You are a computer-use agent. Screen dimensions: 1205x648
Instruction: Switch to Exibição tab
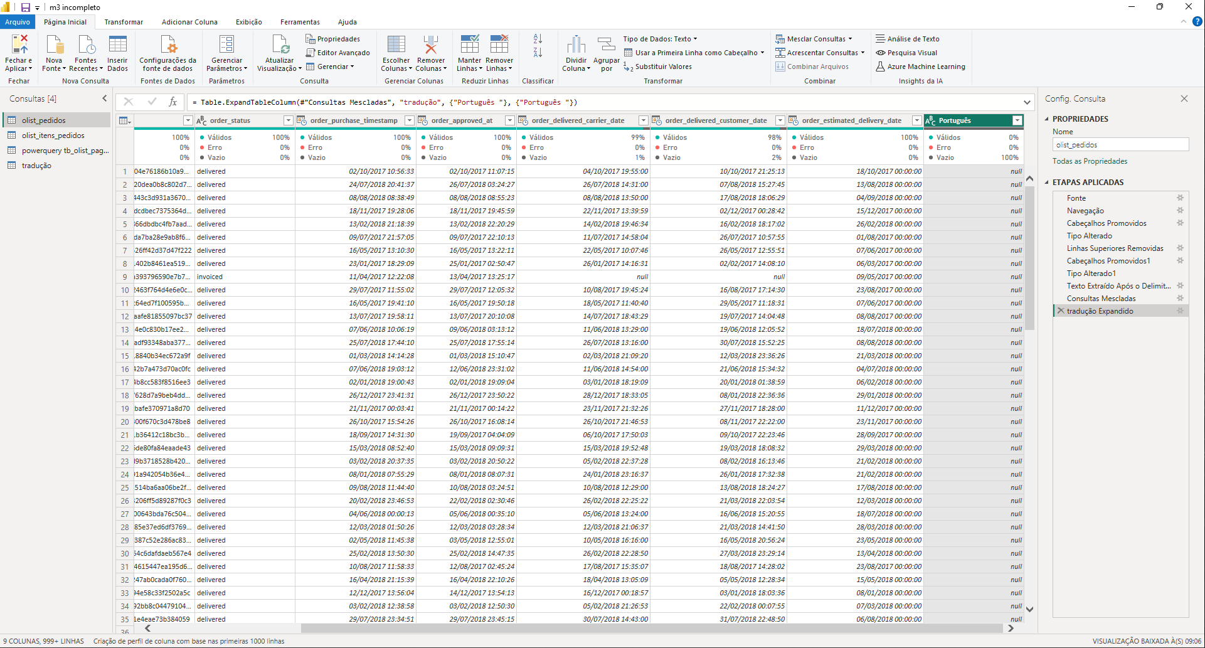point(249,22)
